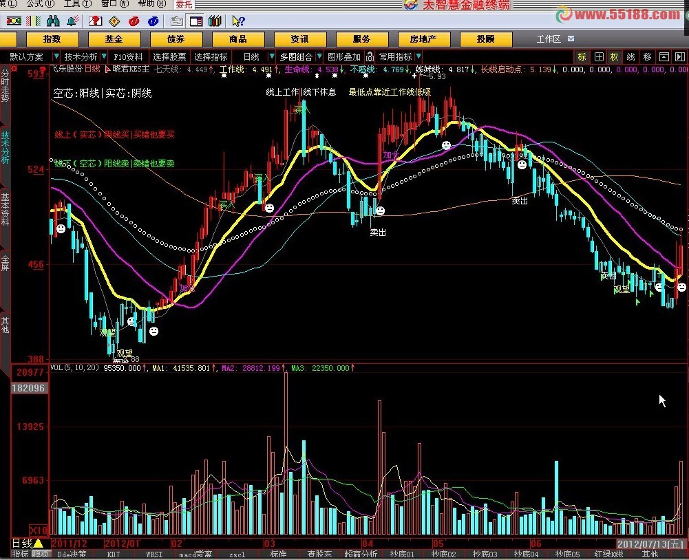Select the 模板 tab at bottom

[40, 554]
